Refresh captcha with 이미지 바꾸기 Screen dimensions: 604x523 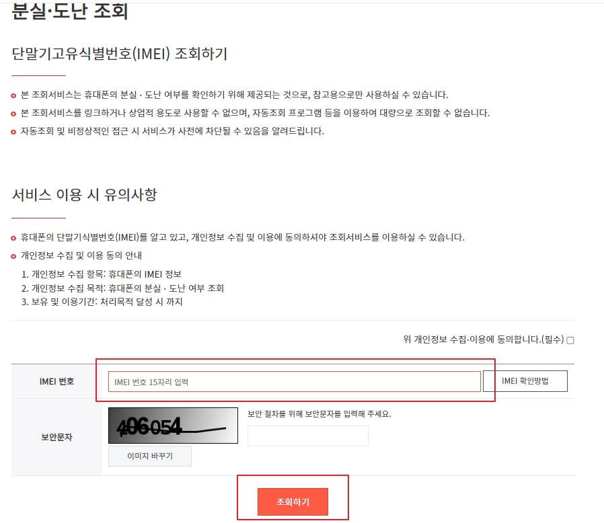pos(150,456)
